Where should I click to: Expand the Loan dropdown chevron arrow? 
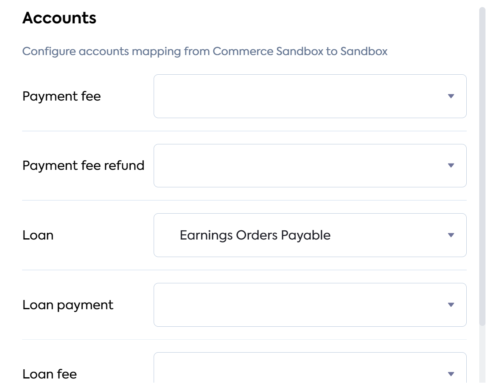click(x=450, y=235)
